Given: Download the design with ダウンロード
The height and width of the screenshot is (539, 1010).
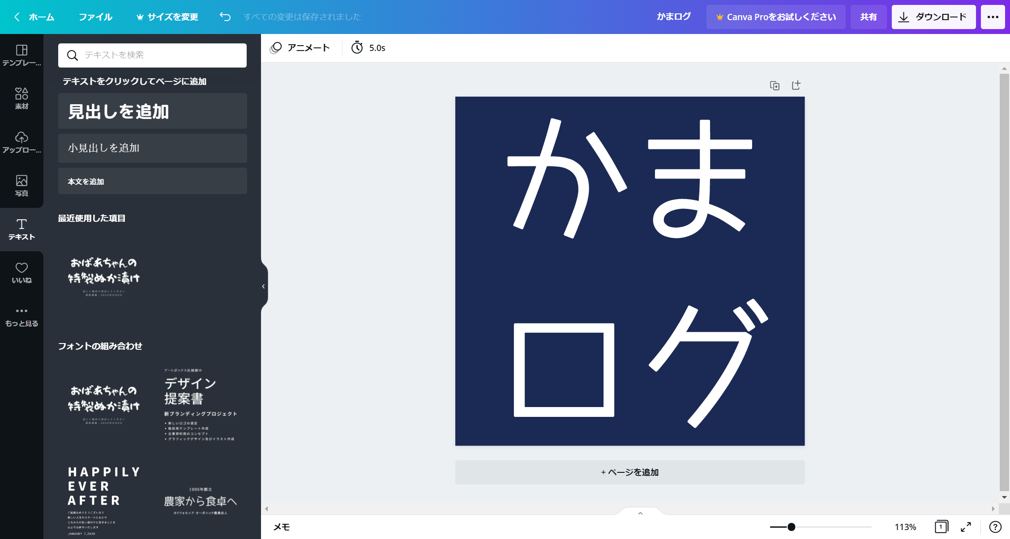Looking at the screenshot, I should click(933, 17).
